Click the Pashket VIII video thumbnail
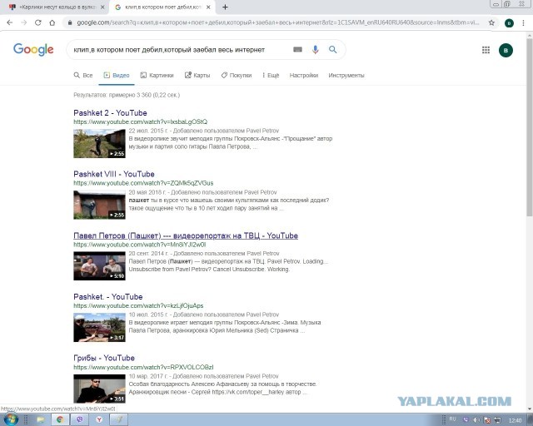 pyautogui.click(x=99, y=205)
